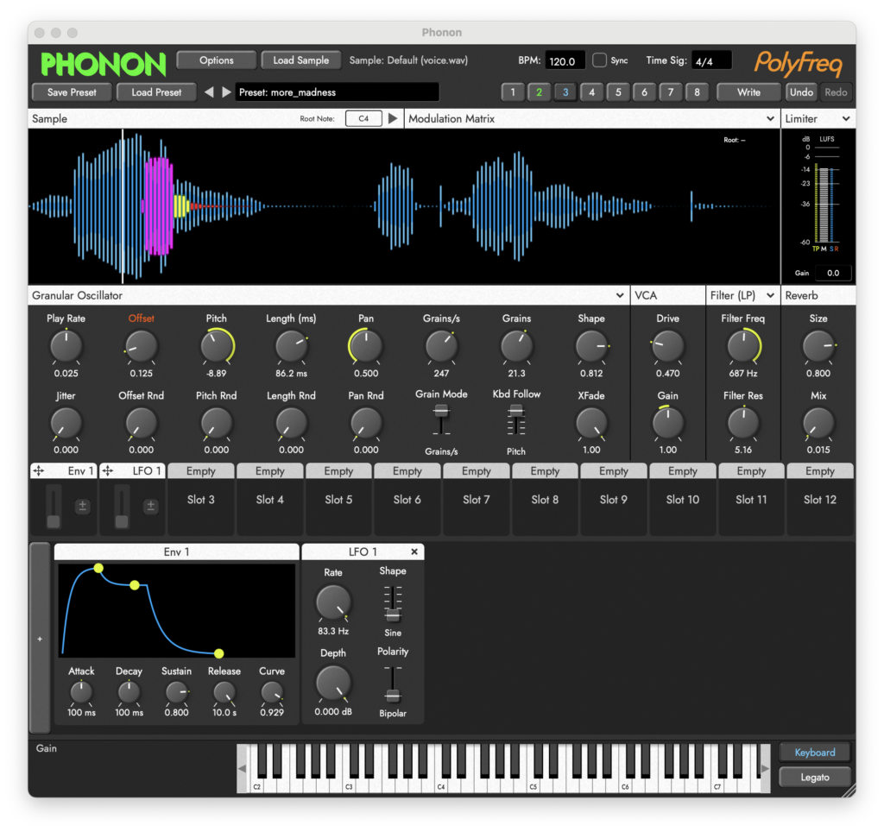
Task: Open the Options button
Action: [217, 60]
